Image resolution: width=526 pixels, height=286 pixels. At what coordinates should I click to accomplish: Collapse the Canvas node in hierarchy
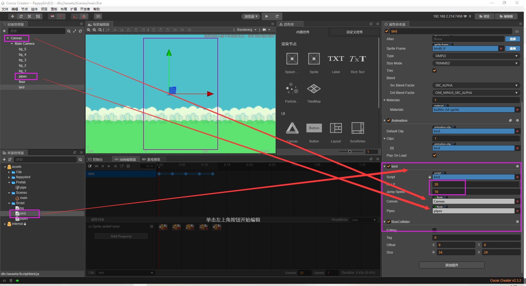(x=8, y=38)
